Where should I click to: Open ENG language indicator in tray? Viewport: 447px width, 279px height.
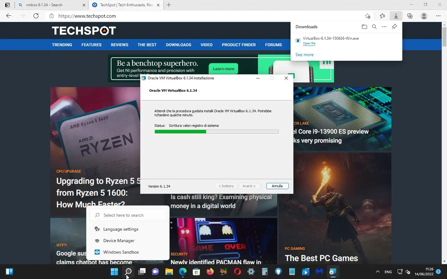click(x=388, y=272)
